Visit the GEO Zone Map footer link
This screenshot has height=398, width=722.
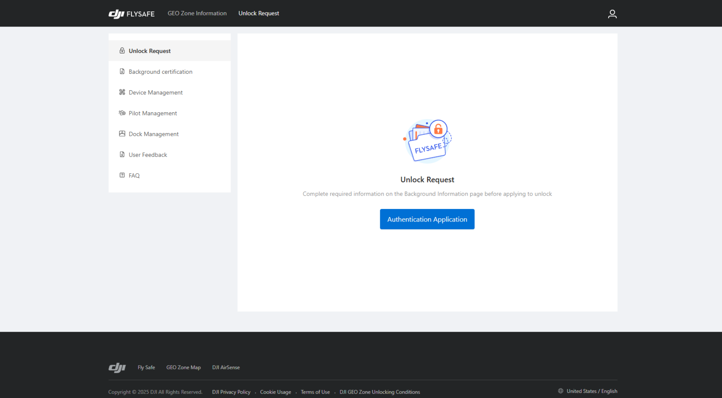click(183, 367)
